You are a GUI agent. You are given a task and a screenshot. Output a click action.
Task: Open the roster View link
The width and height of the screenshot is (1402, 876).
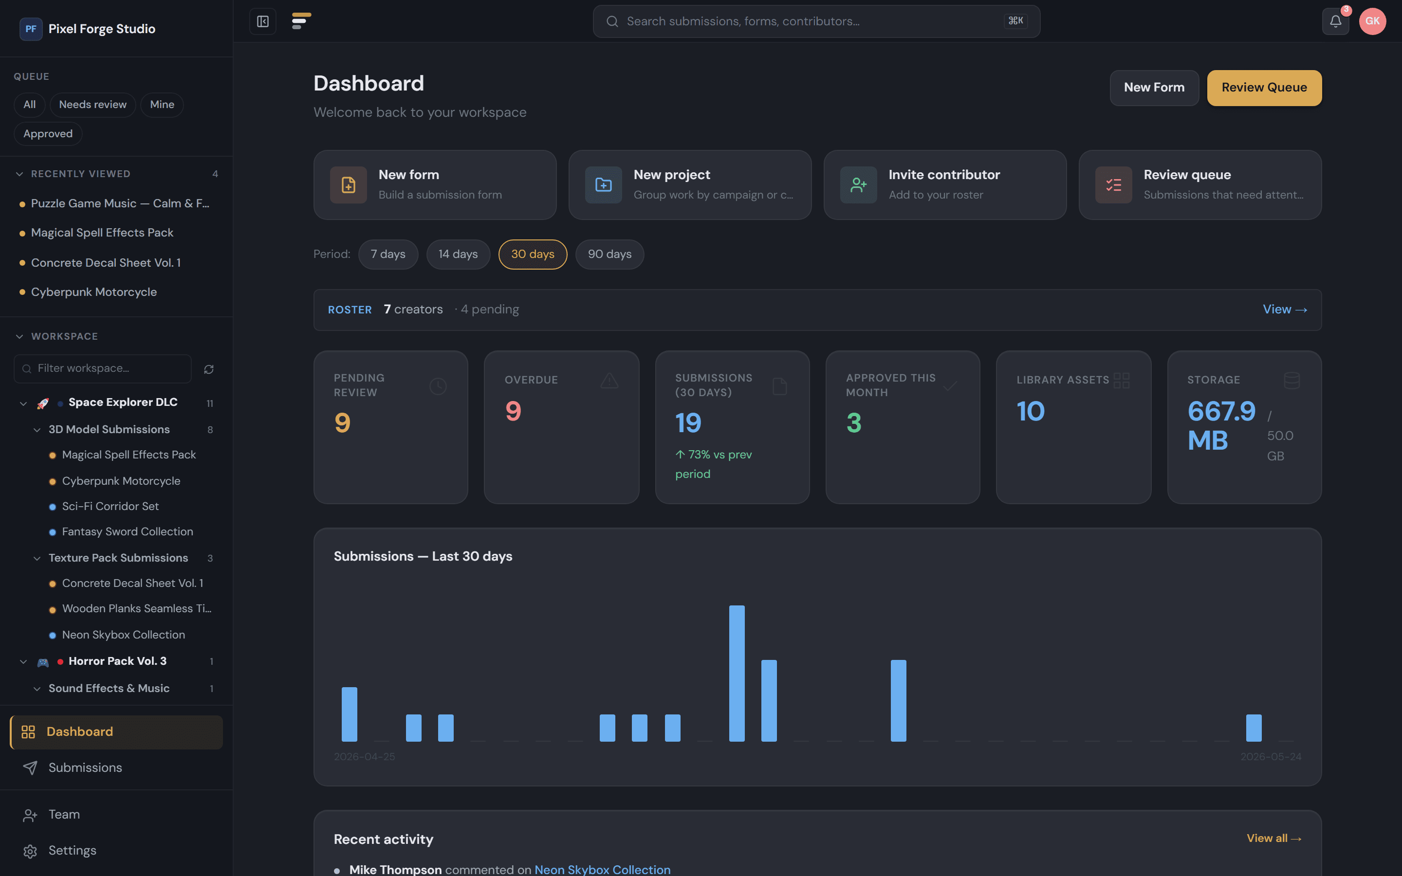[x=1284, y=310]
